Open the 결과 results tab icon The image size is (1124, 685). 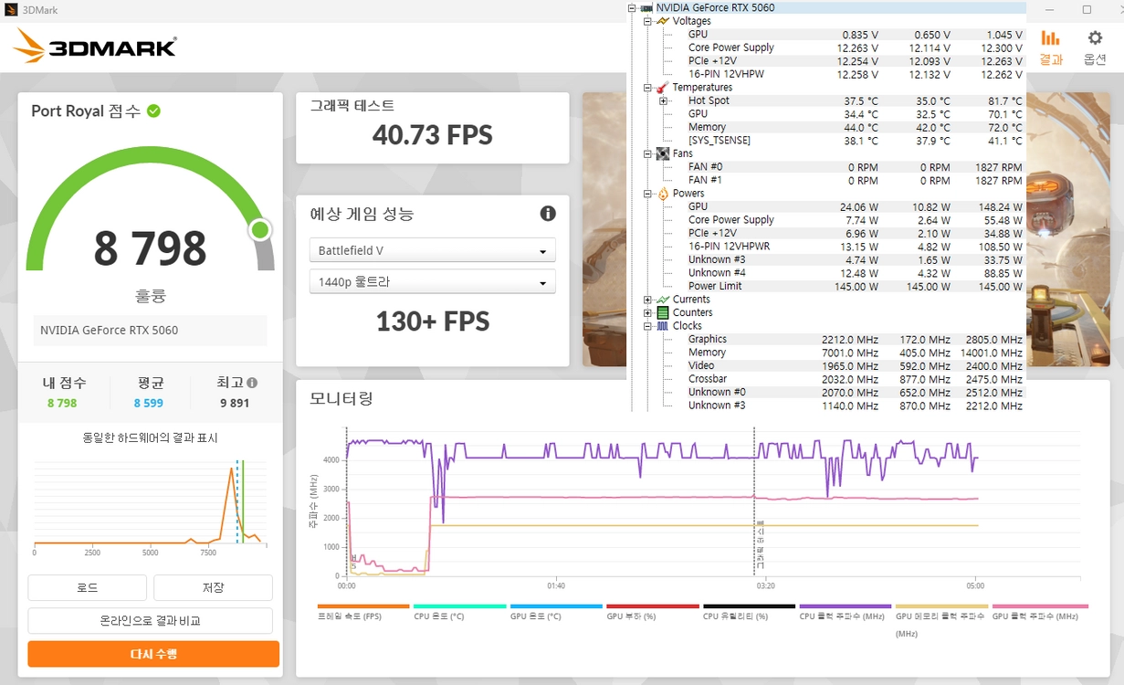(1051, 38)
